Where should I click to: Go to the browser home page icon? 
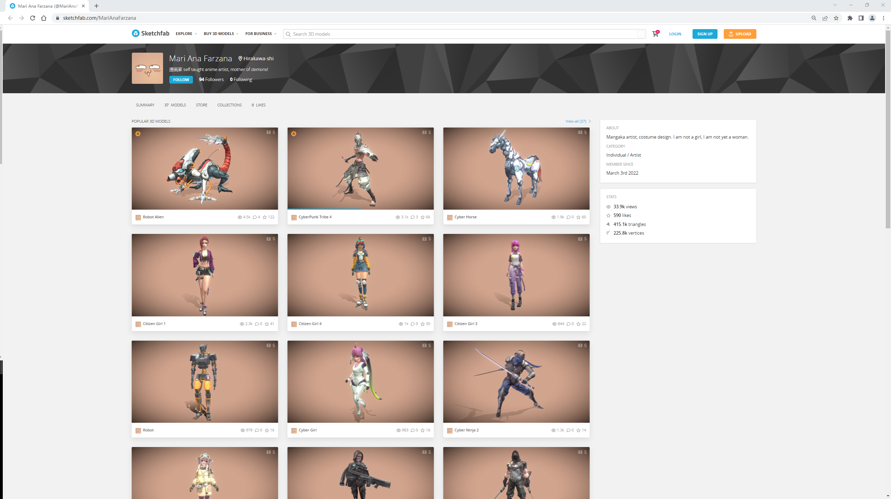44,18
